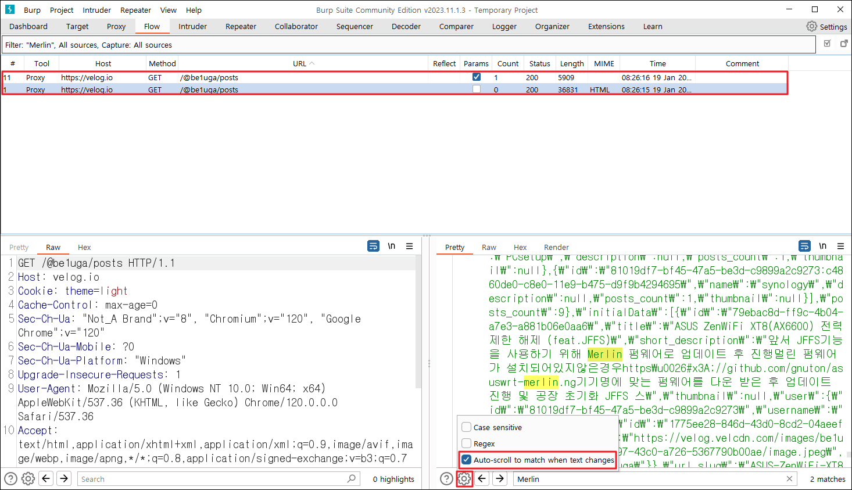Open the View menu

point(168,10)
